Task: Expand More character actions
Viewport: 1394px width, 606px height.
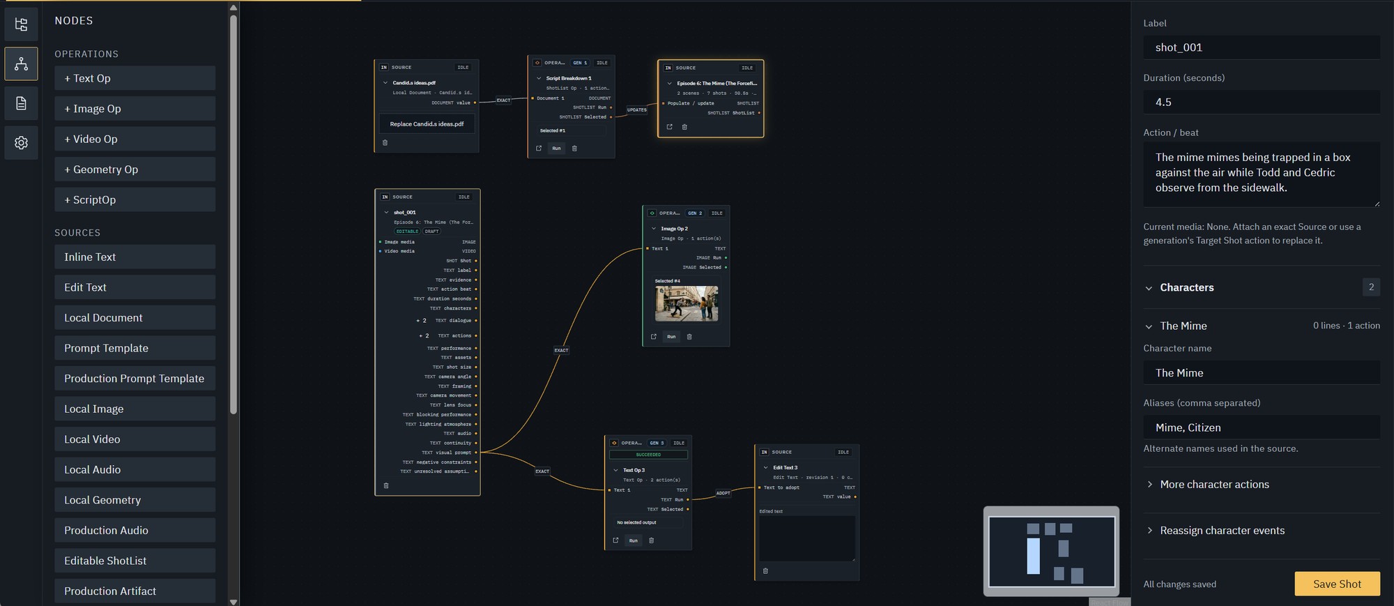Action: click(1262, 484)
